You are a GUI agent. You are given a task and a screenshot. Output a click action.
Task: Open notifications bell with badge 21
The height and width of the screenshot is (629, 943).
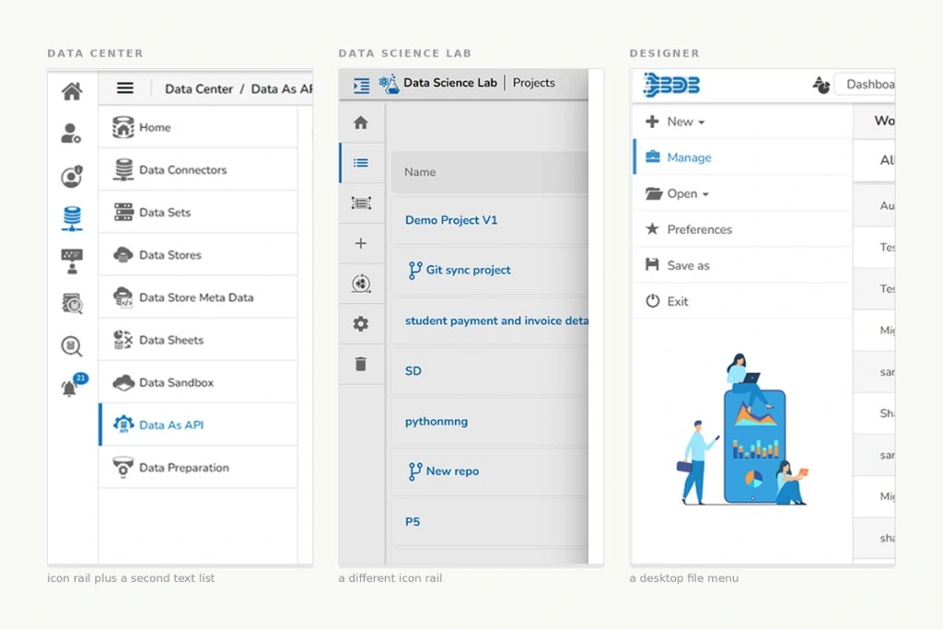pos(74,385)
